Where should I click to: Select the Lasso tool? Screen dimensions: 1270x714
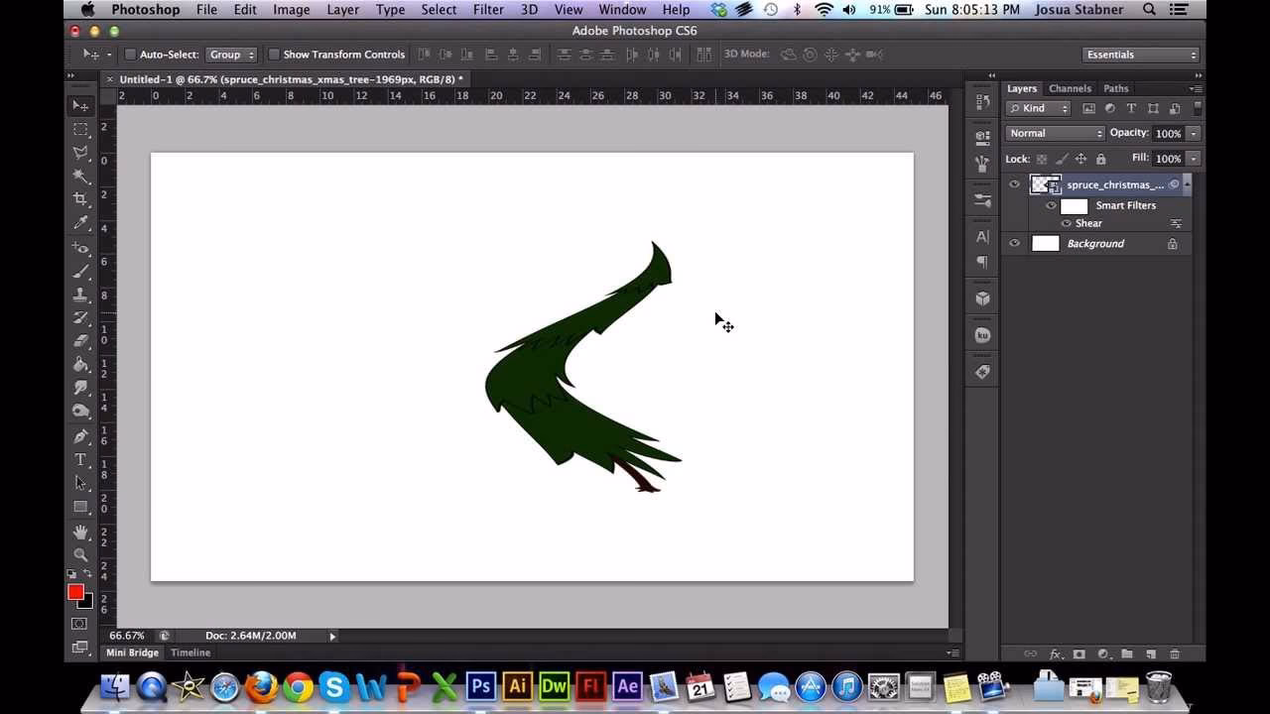(80, 154)
